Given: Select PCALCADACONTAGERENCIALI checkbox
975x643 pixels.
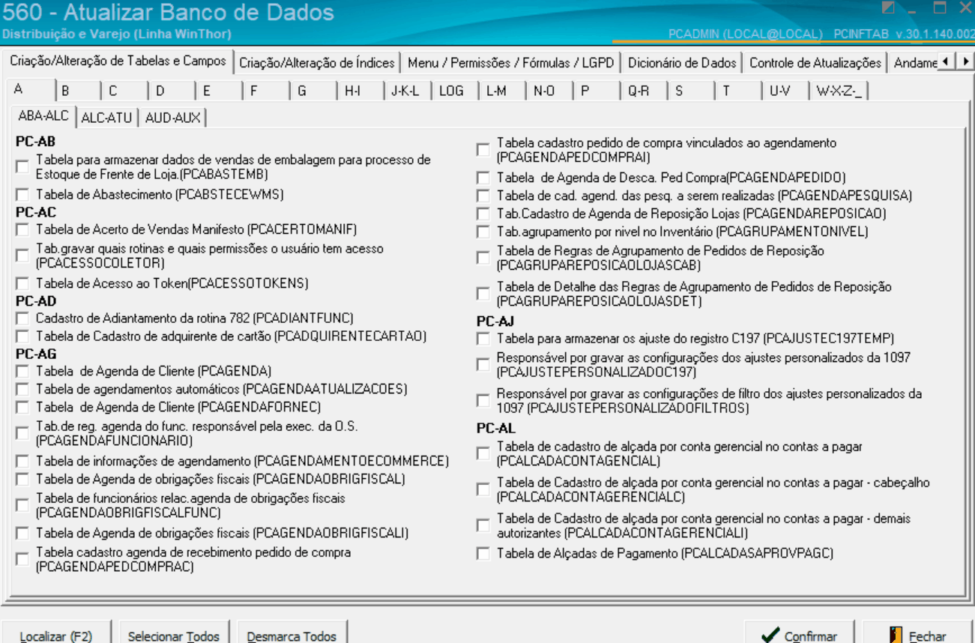Looking at the screenshot, I should pyautogui.click(x=483, y=525).
